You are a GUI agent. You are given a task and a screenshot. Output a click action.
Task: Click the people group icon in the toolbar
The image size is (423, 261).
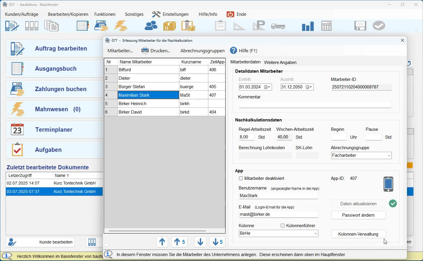coord(151,26)
